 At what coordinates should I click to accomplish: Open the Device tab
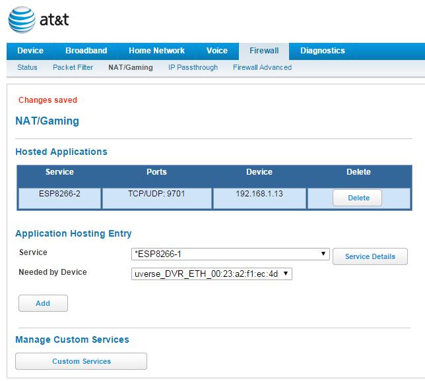click(30, 51)
